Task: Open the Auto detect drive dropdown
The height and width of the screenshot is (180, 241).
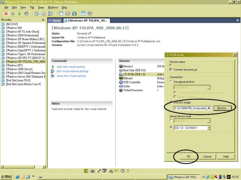Action: [x=209, y=87]
